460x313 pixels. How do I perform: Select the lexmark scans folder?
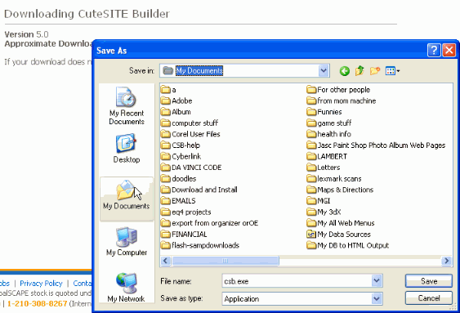click(334, 179)
